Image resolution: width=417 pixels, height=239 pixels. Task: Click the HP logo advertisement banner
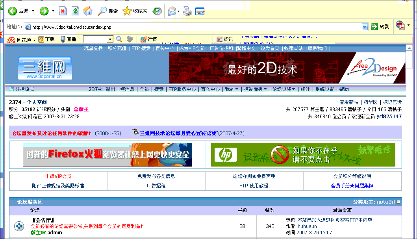click(x=303, y=155)
